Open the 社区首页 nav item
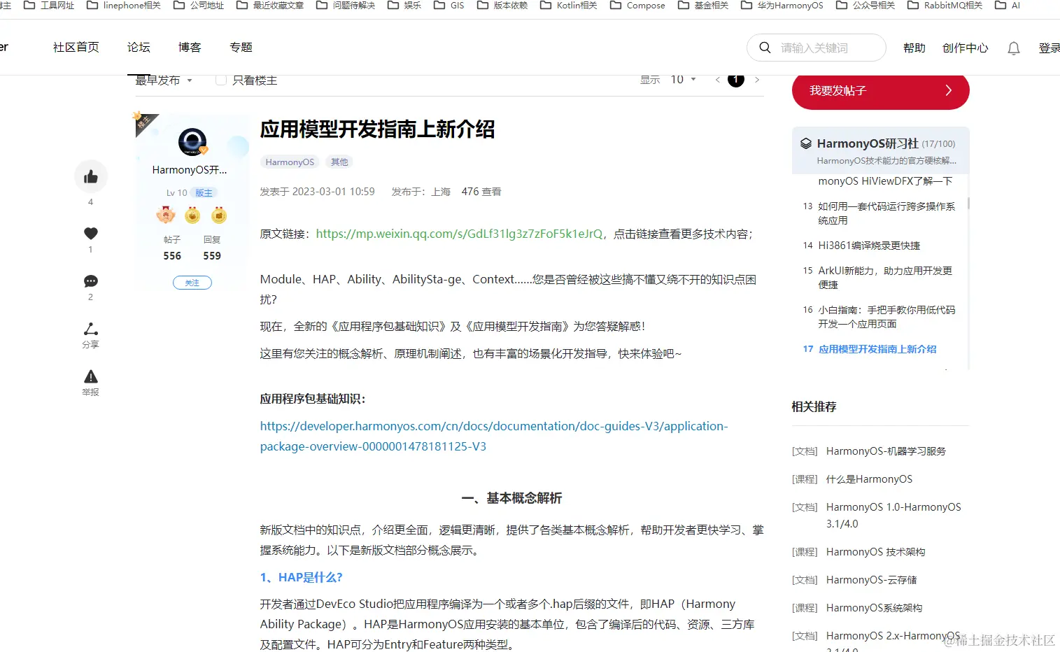Viewport: 1060px width, 652px height. click(x=76, y=48)
